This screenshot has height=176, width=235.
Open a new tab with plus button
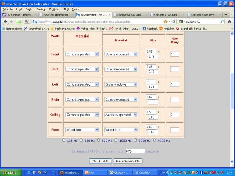point(221,14)
